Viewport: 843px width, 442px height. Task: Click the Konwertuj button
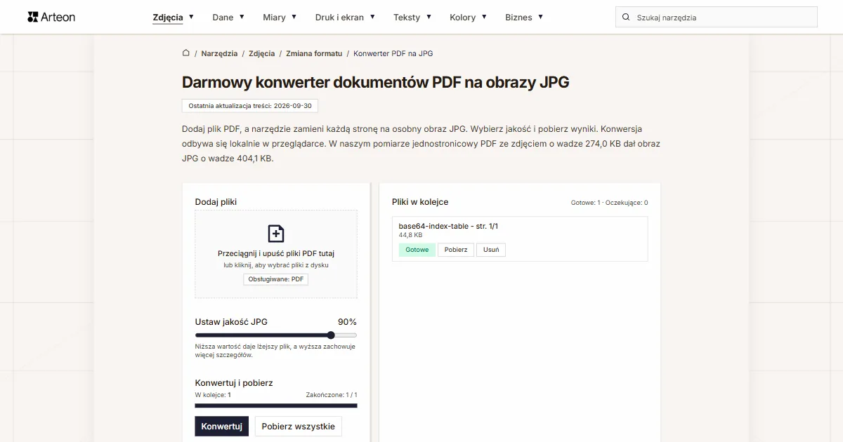click(221, 426)
